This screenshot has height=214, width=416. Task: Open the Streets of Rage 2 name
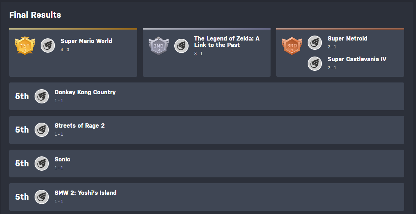point(79,125)
